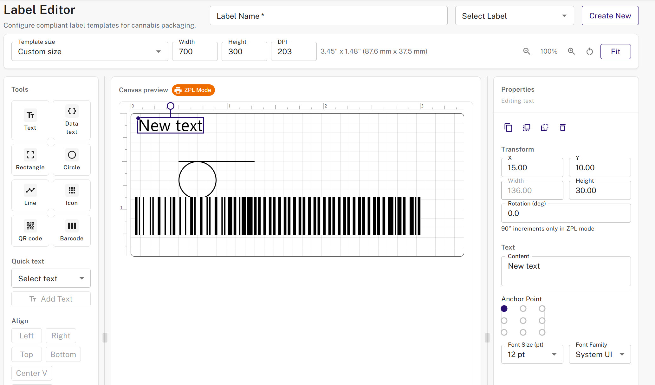Click the DPI field showing 203
655x385 pixels.
[x=294, y=51]
